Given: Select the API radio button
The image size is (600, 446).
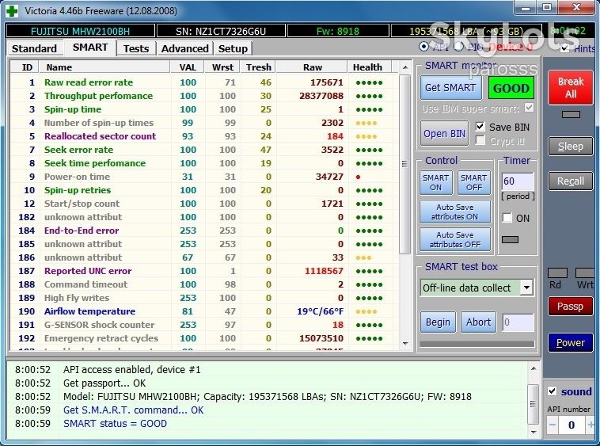Looking at the screenshot, I should coord(423,47).
